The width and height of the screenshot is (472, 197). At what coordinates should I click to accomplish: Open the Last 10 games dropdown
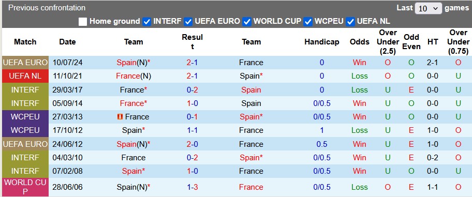428,8
